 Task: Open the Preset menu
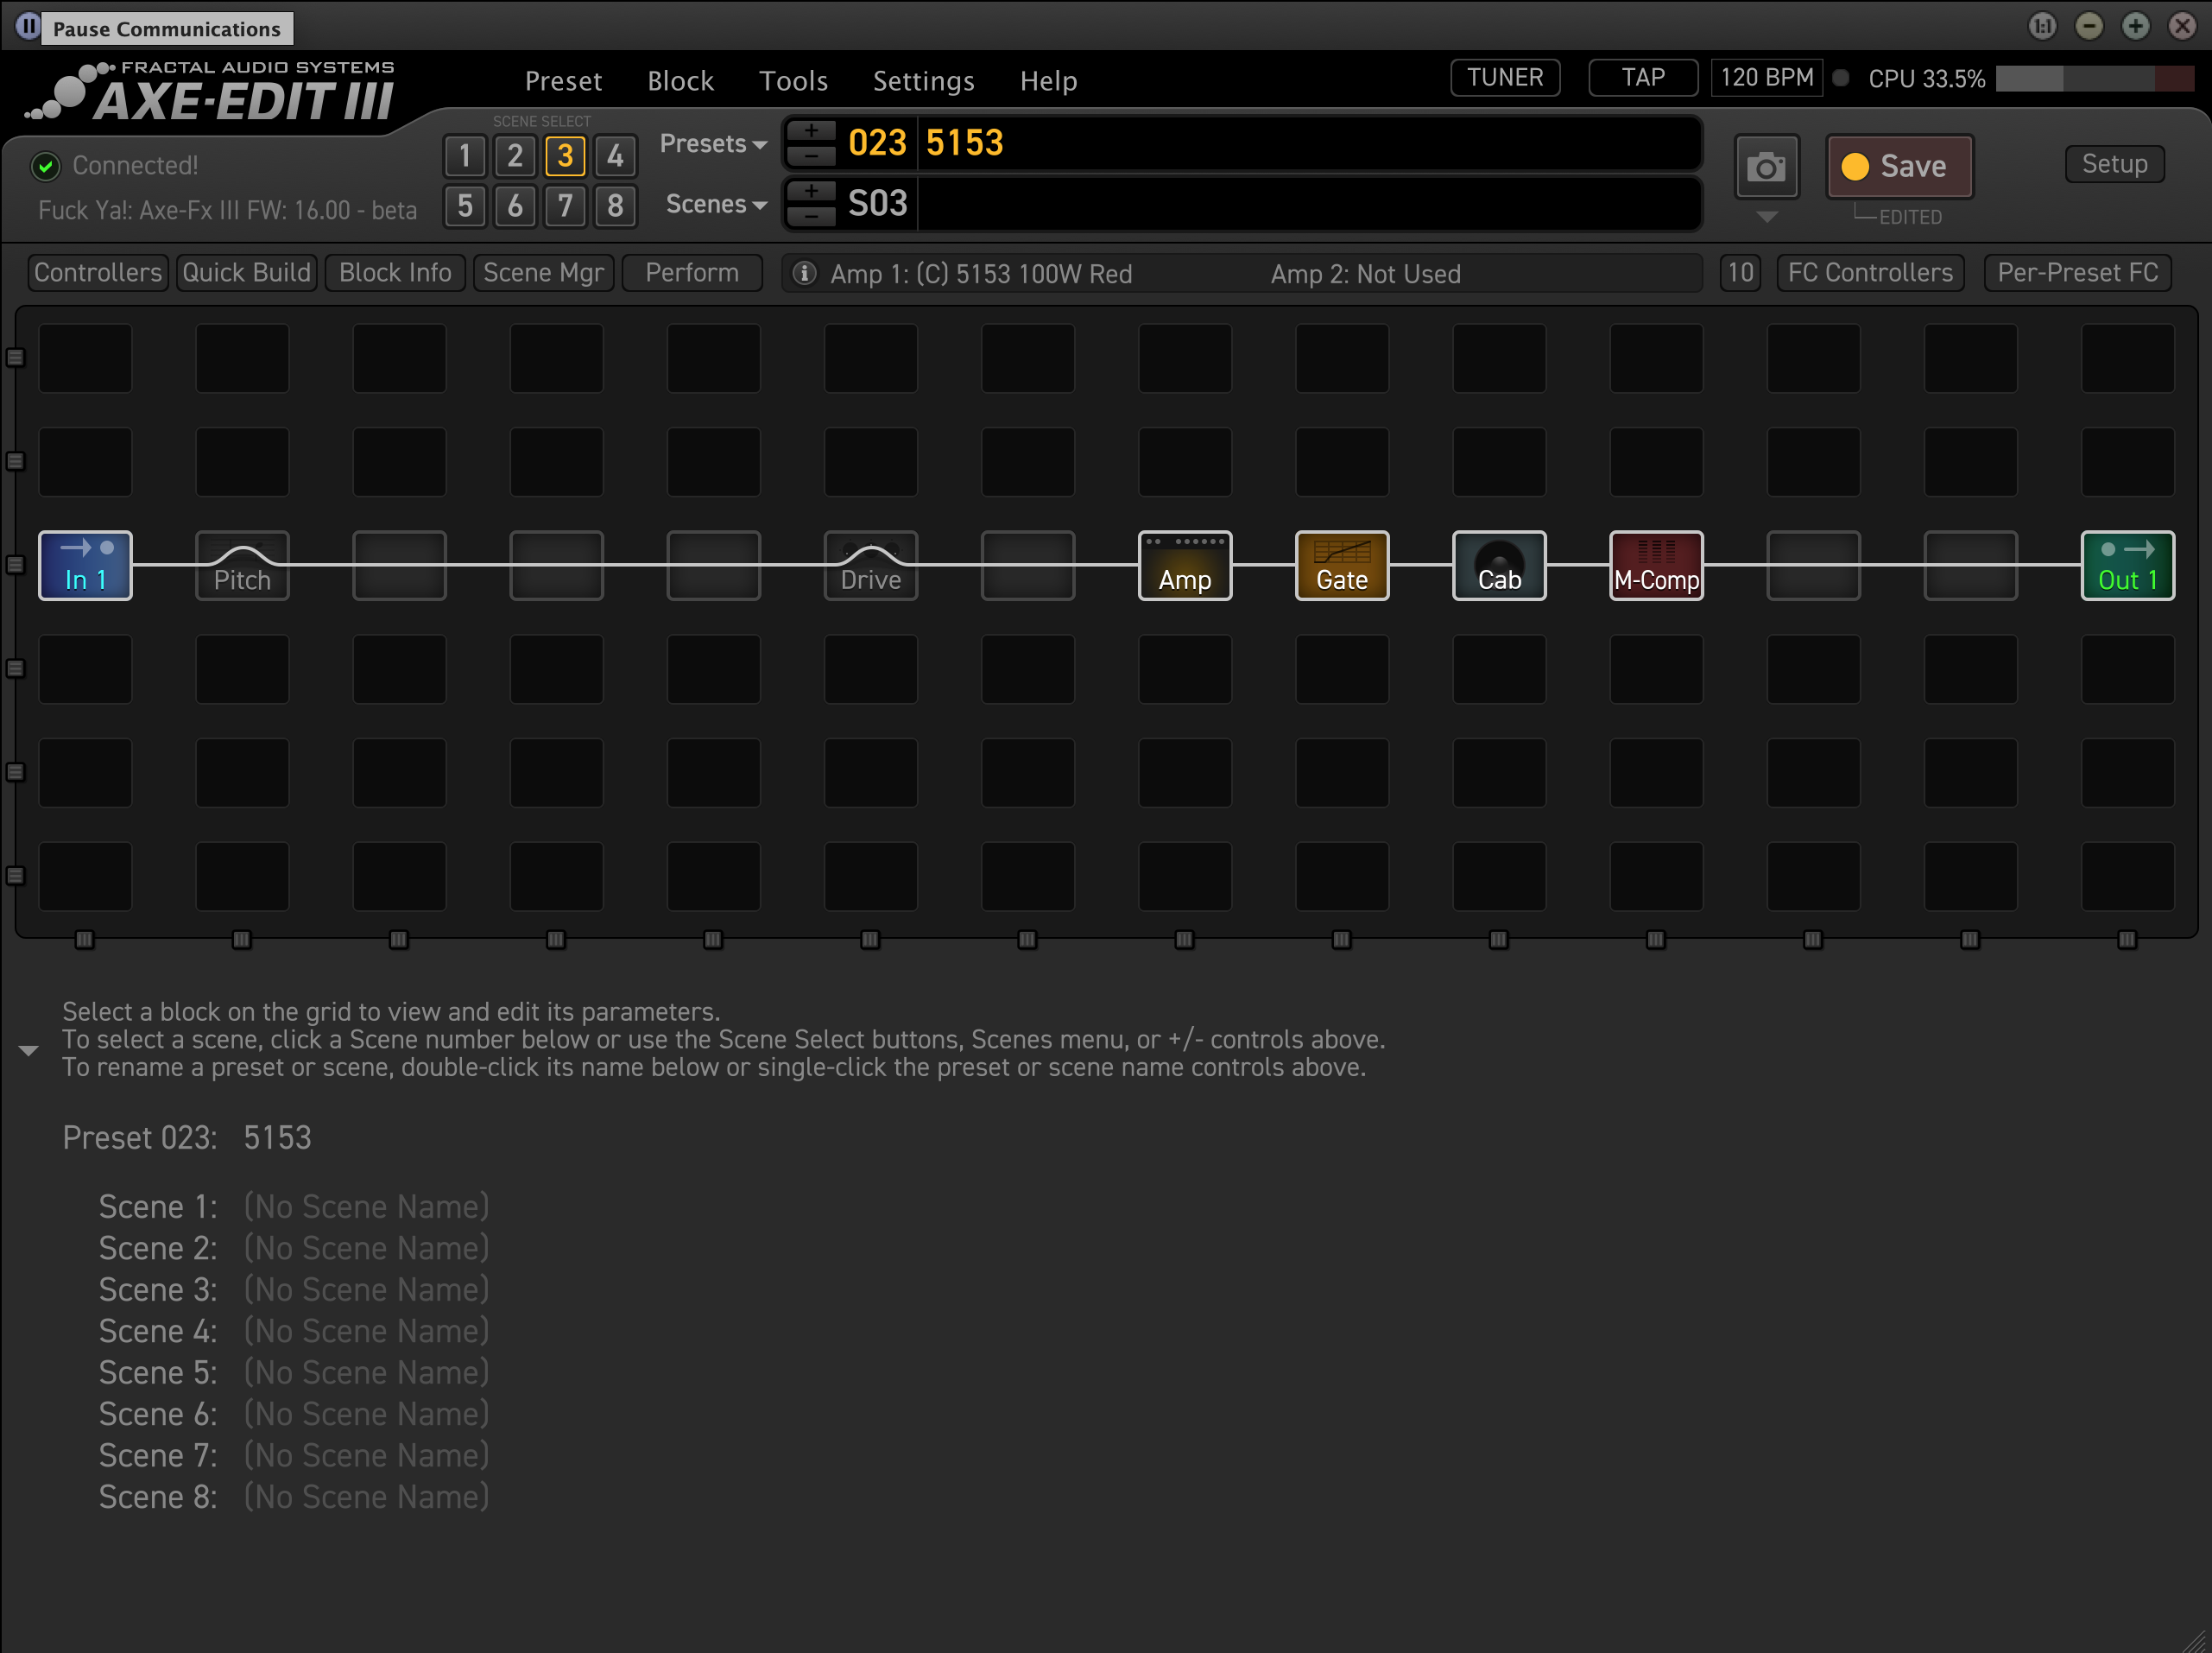click(563, 81)
